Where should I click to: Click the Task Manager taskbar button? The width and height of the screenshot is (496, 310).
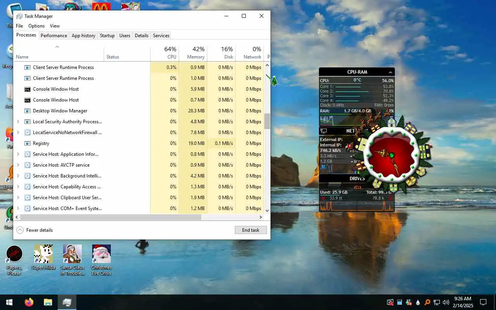[x=67, y=302]
